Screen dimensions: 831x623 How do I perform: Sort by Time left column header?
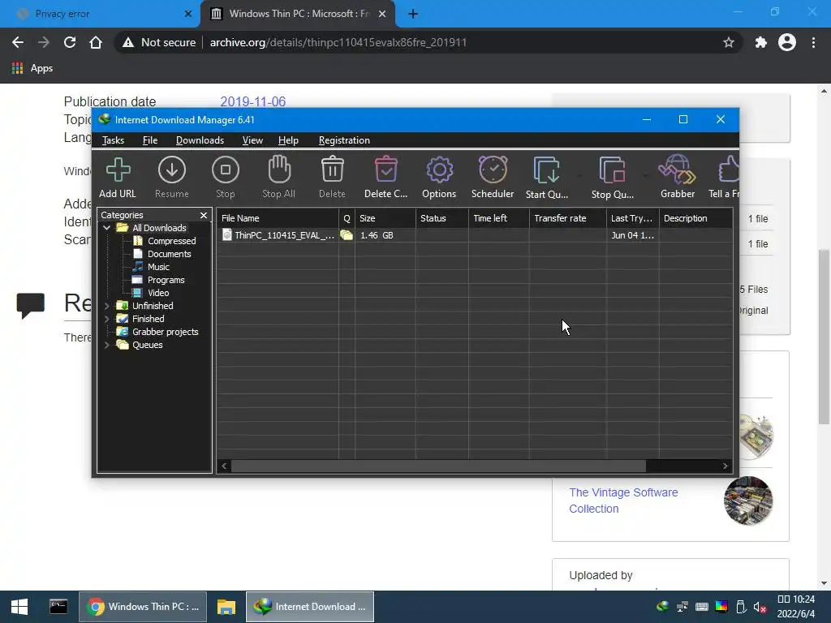pos(499,218)
